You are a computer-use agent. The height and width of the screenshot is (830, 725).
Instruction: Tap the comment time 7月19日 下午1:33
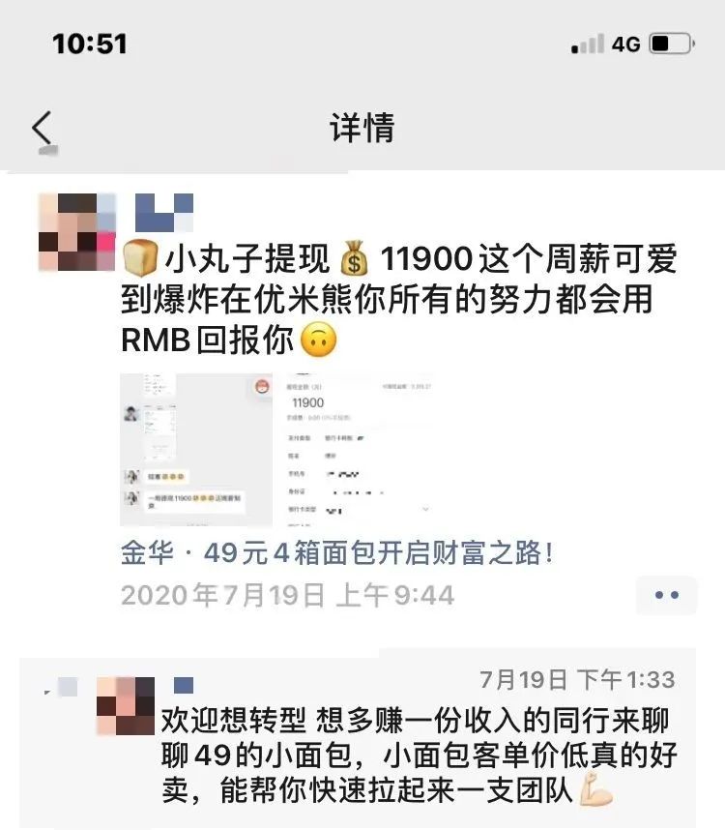pyautogui.click(x=577, y=680)
